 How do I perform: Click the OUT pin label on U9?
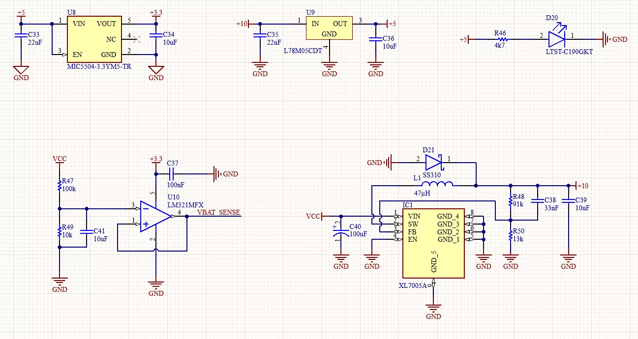coord(340,24)
